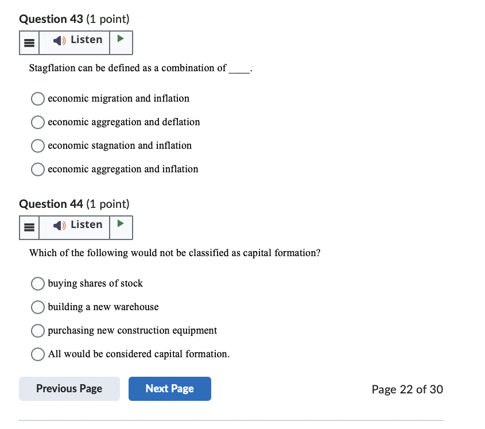Click the hamburger menu icon beside Question 44 audio

coord(29,227)
